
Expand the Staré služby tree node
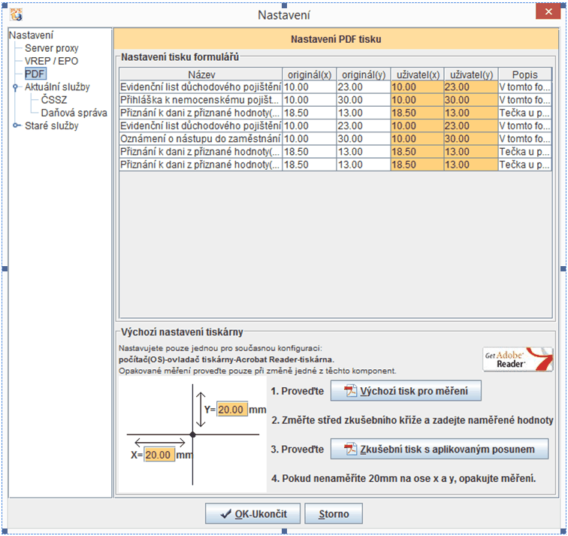tap(17, 126)
